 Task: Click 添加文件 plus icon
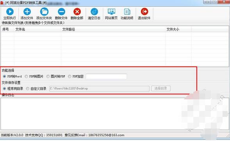coord(27,12)
